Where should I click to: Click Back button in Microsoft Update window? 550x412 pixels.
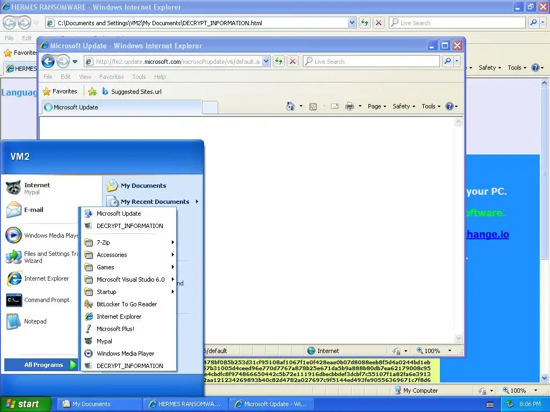[48, 62]
